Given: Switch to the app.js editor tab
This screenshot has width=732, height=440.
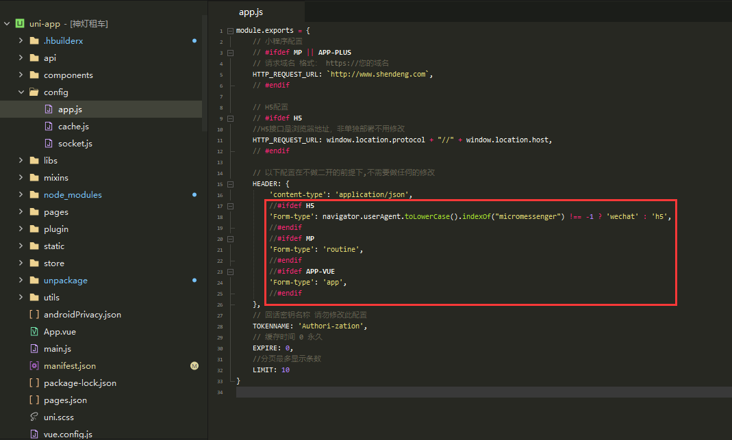Looking at the screenshot, I should 251,12.
